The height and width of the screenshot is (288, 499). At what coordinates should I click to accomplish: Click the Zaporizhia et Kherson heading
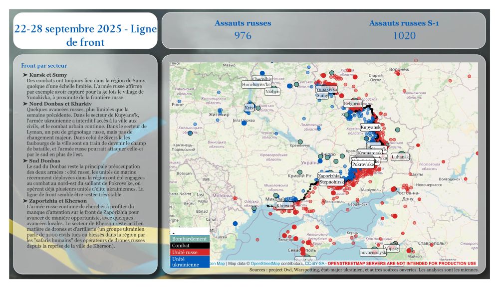point(58,201)
